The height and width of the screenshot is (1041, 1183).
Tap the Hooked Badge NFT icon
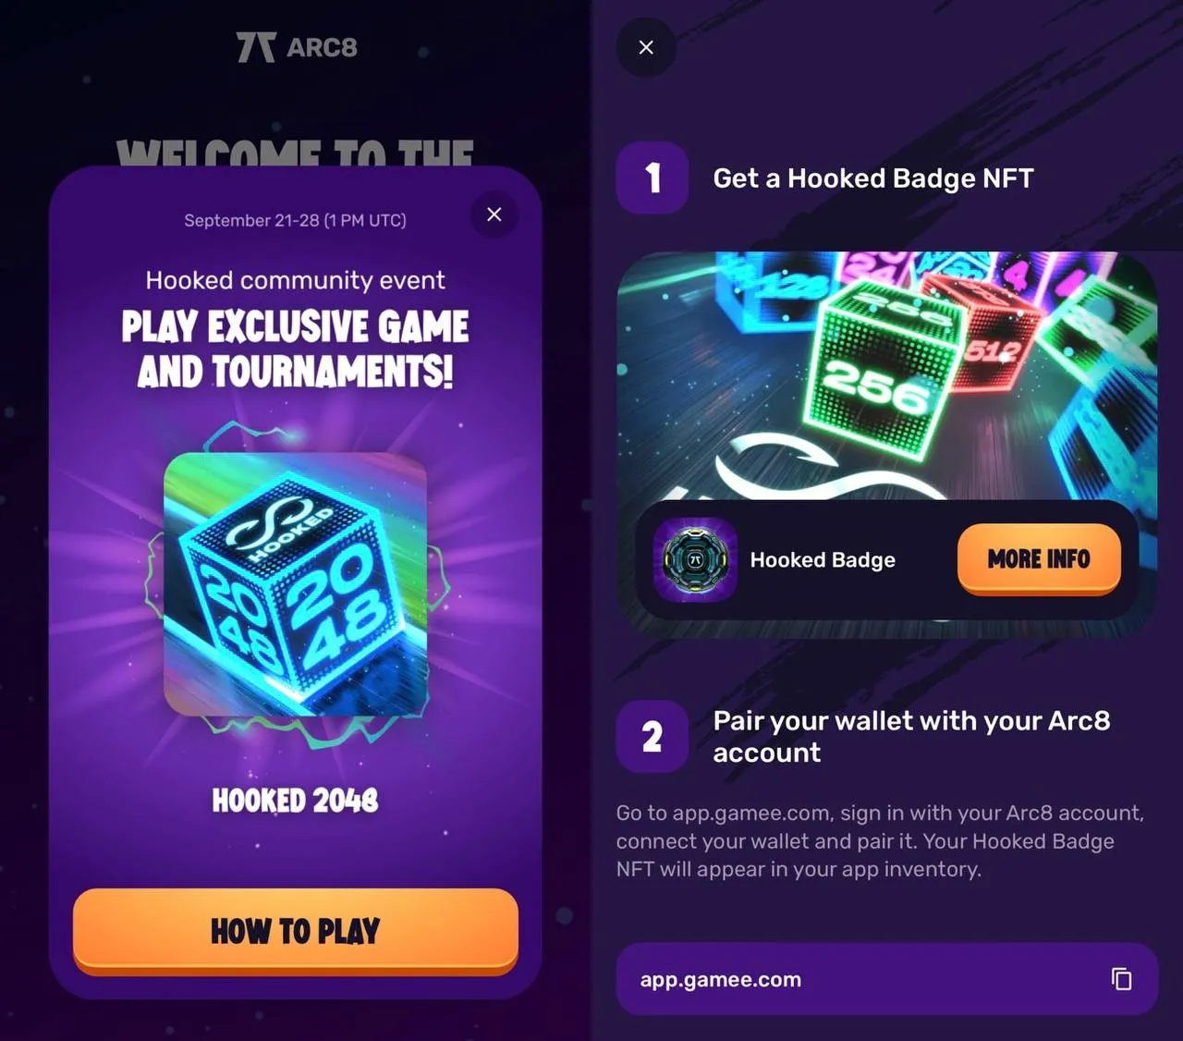pos(695,560)
